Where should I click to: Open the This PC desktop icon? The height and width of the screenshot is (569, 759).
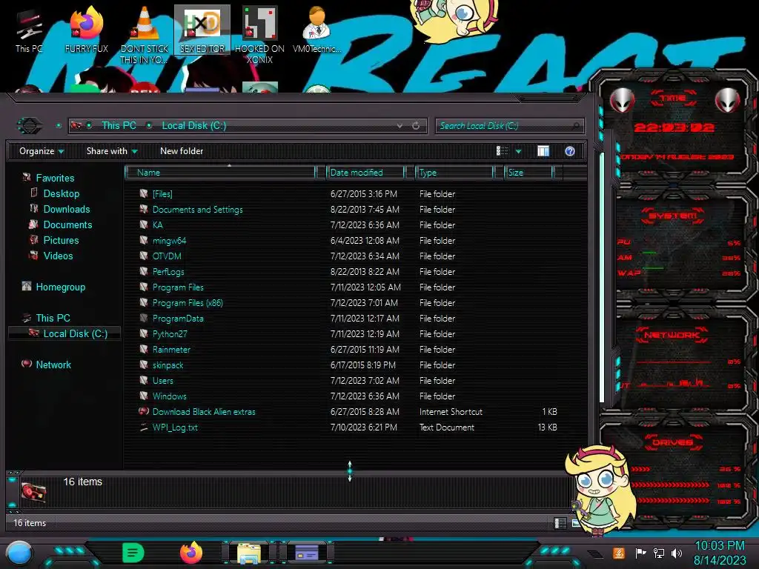coord(29,31)
